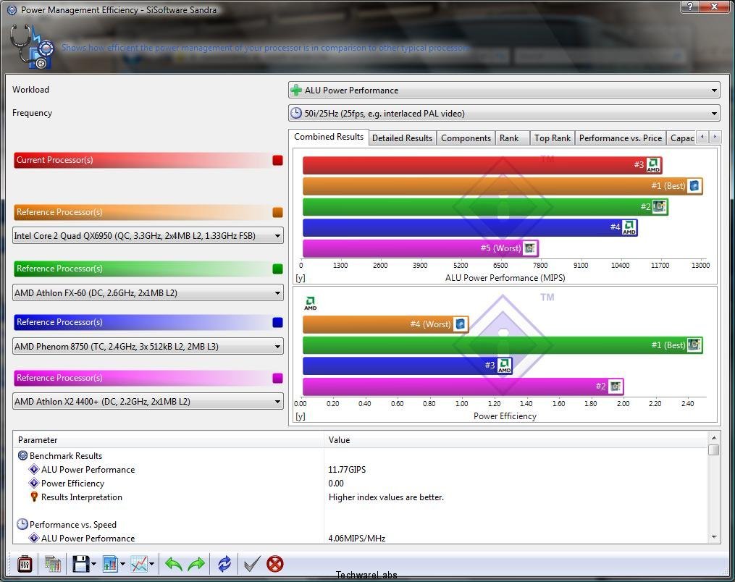Click the stethoscope module icon in header
The height and width of the screenshot is (582, 735).
click(x=32, y=47)
